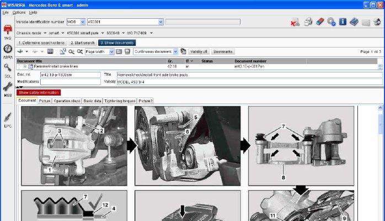Viewport: 385px width, 221px height.
Task: Open the SSL module key icon
Action: 8,67
